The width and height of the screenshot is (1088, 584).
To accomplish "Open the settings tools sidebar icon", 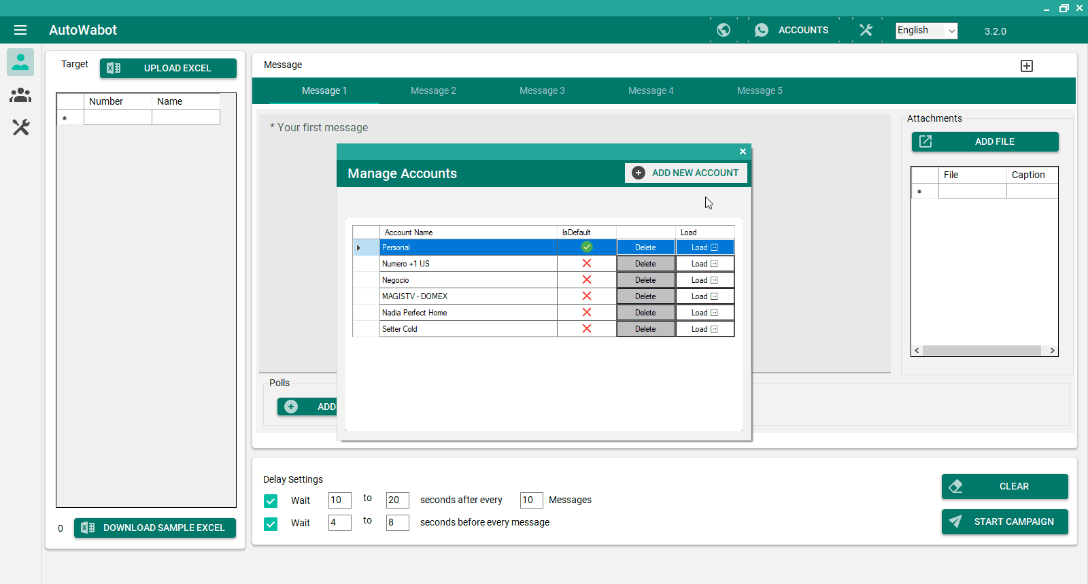I will [x=20, y=127].
